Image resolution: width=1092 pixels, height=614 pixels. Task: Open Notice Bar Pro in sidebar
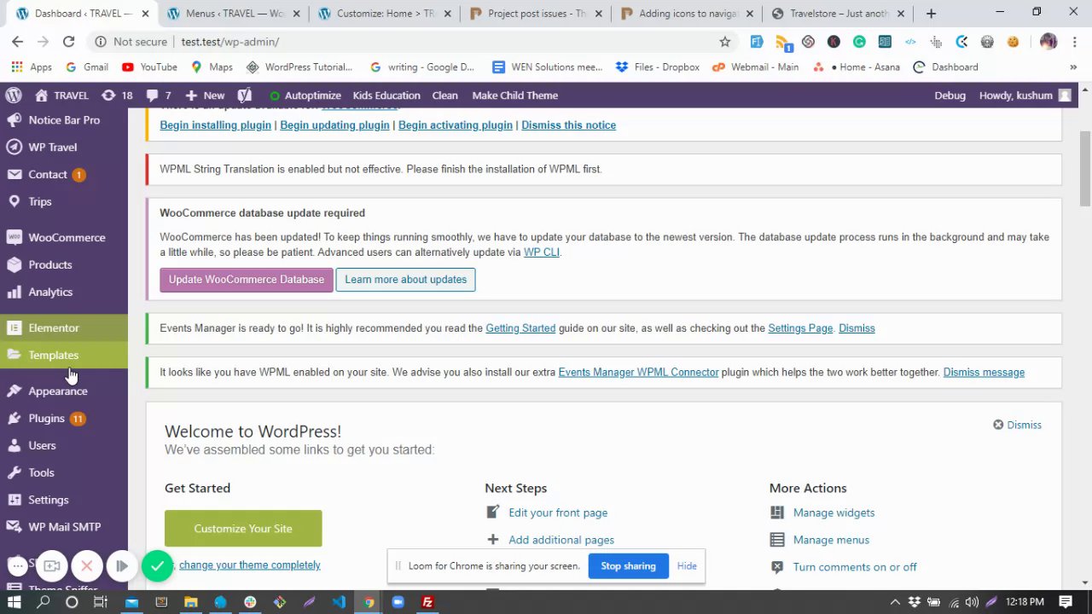pyautogui.click(x=64, y=119)
